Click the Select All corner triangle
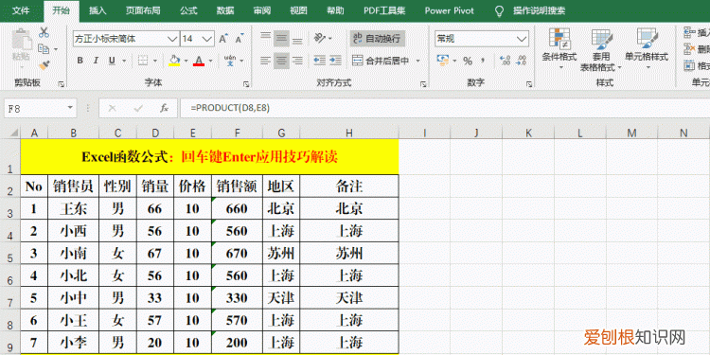This screenshot has width=710, height=355. [x=14, y=133]
